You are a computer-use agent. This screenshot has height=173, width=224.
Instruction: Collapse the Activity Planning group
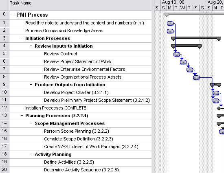tap(31, 154)
